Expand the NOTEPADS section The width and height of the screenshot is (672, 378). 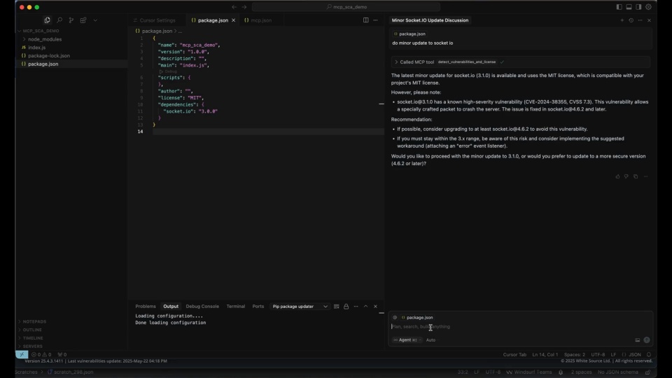[x=34, y=321]
